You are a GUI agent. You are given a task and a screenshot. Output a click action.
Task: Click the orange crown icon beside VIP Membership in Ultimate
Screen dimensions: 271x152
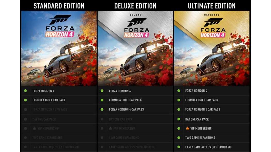click(188, 128)
